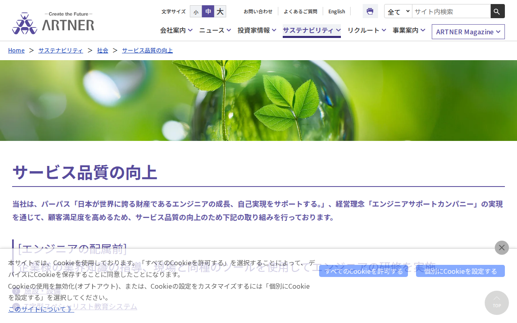Image resolution: width=517 pixels, height=323 pixels.
Task: Expand the 投資家情報 menu
Action: (257, 30)
